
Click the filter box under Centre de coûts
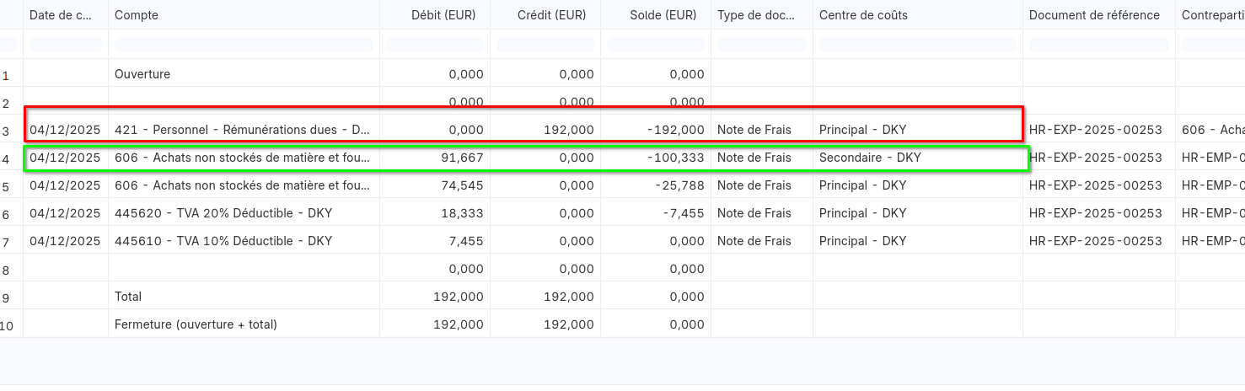pos(917,44)
